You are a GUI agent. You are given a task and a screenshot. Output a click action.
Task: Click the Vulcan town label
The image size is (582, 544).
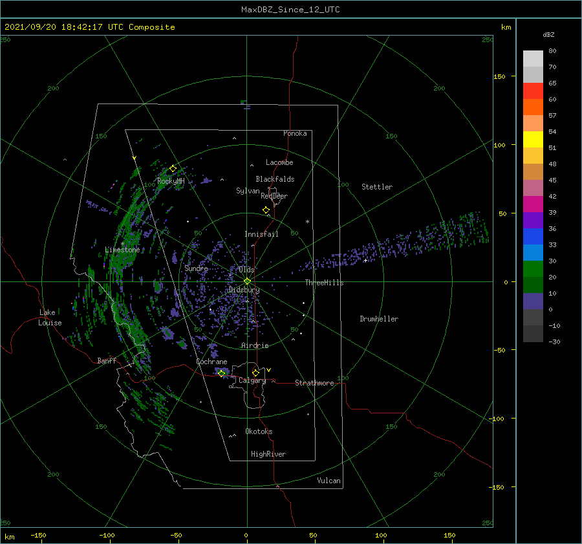329,481
